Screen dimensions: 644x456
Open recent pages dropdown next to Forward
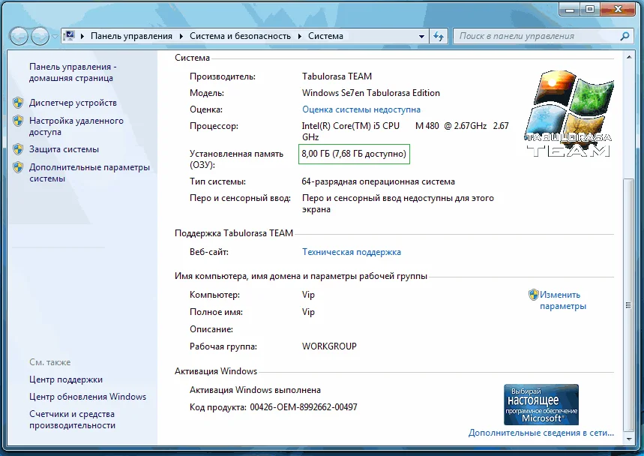point(55,37)
